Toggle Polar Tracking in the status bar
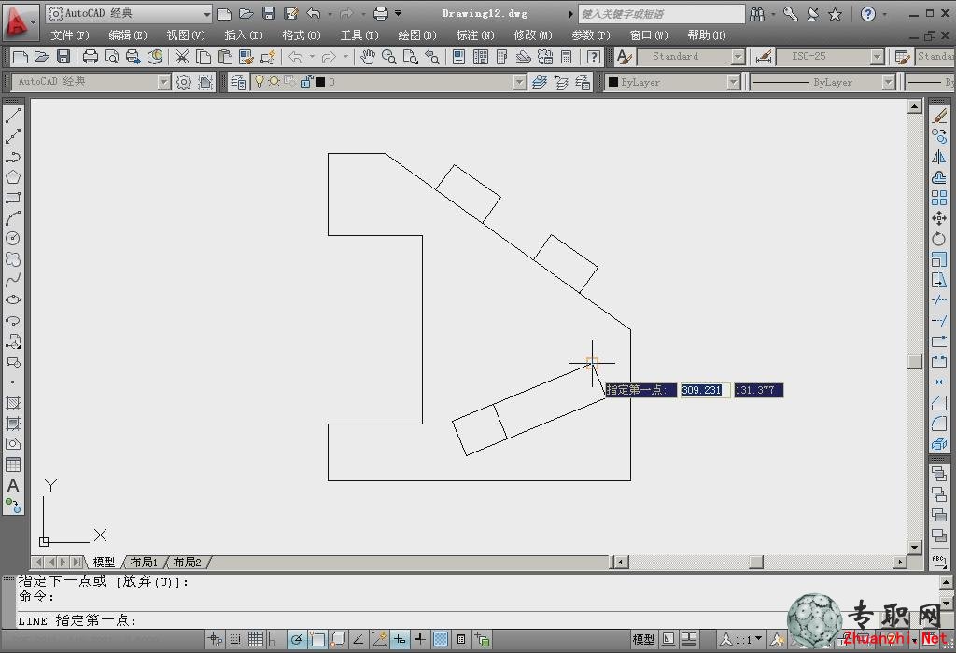 click(x=297, y=639)
